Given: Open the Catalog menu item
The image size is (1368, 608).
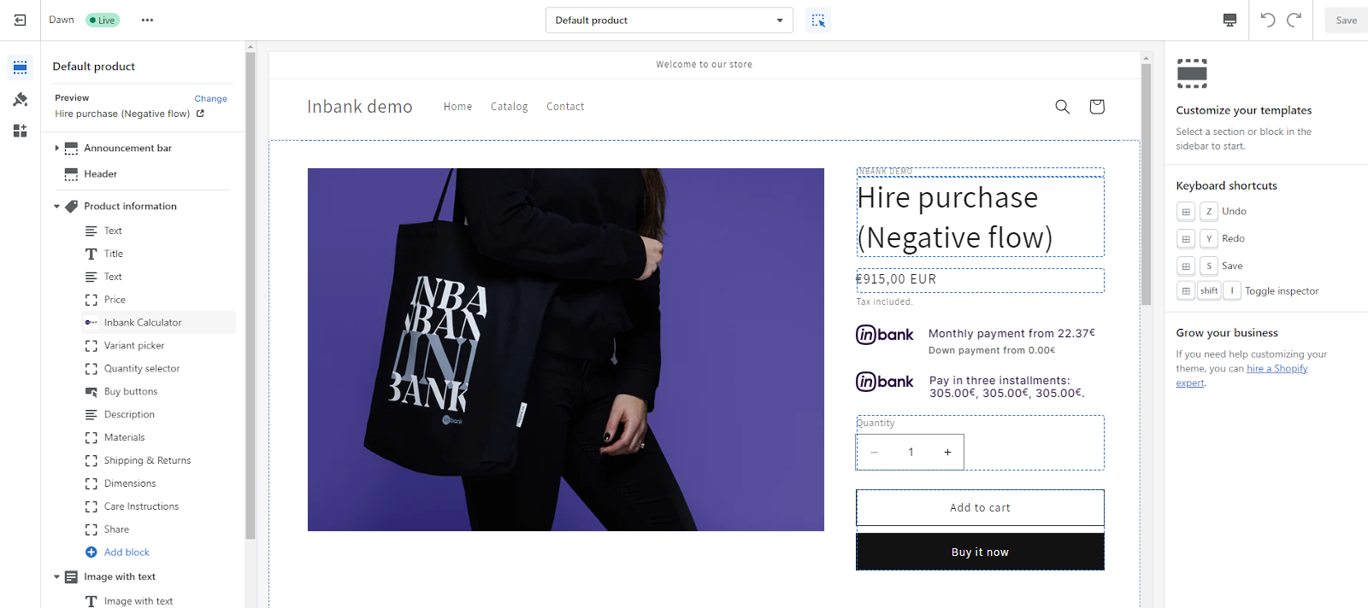Looking at the screenshot, I should (x=509, y=107).
